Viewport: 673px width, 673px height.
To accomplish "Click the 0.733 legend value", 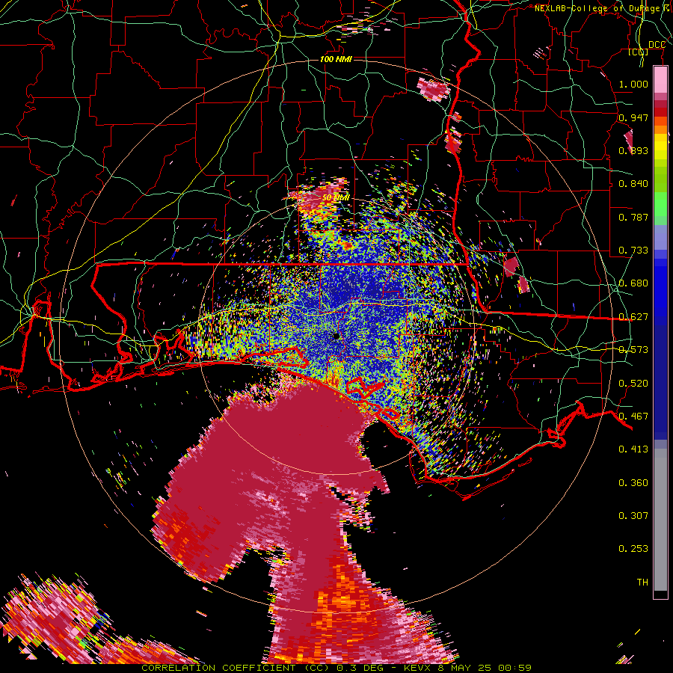I will pos(633,250).
